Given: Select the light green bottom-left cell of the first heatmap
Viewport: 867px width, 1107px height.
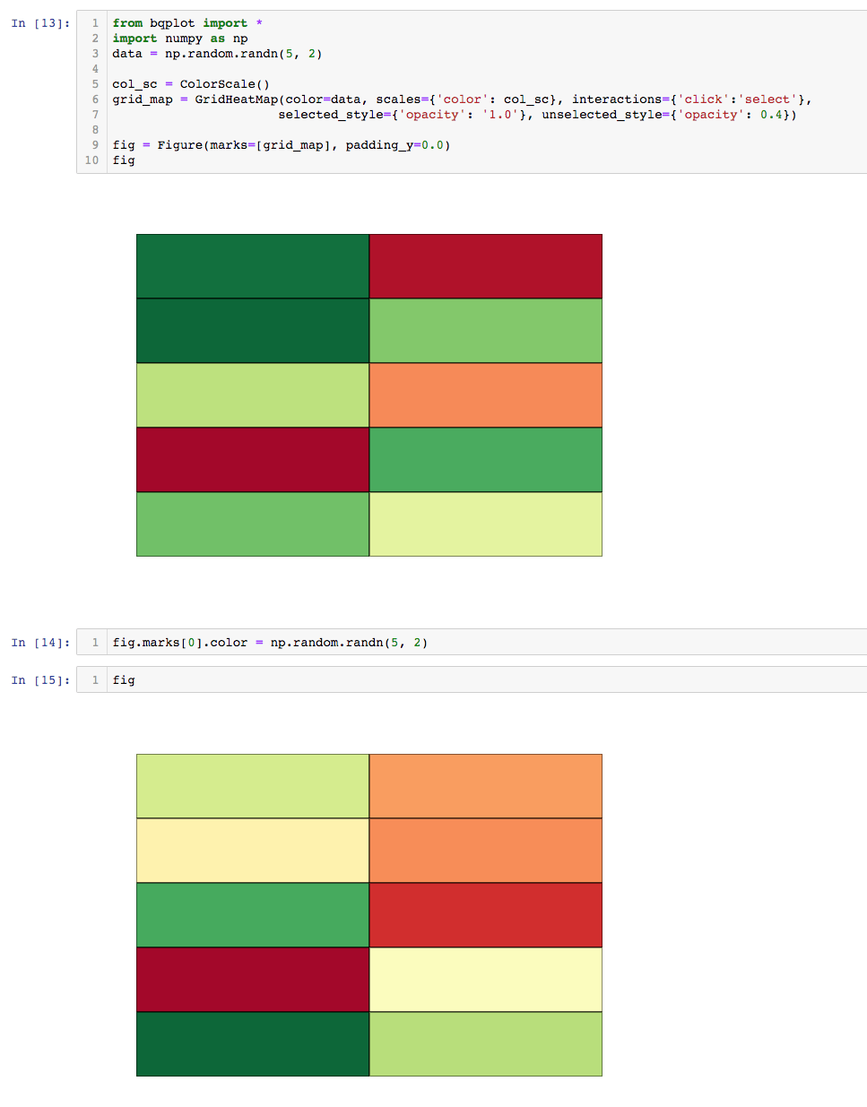Looking at the screenshot, I should 251,524.
